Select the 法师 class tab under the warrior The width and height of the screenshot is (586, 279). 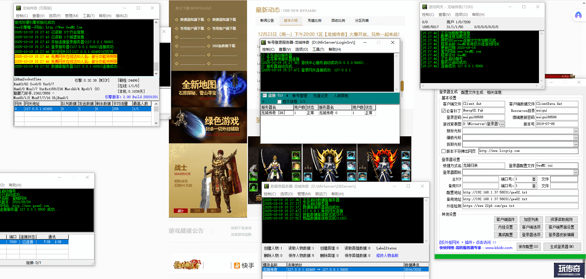click(x=197, y=211)
